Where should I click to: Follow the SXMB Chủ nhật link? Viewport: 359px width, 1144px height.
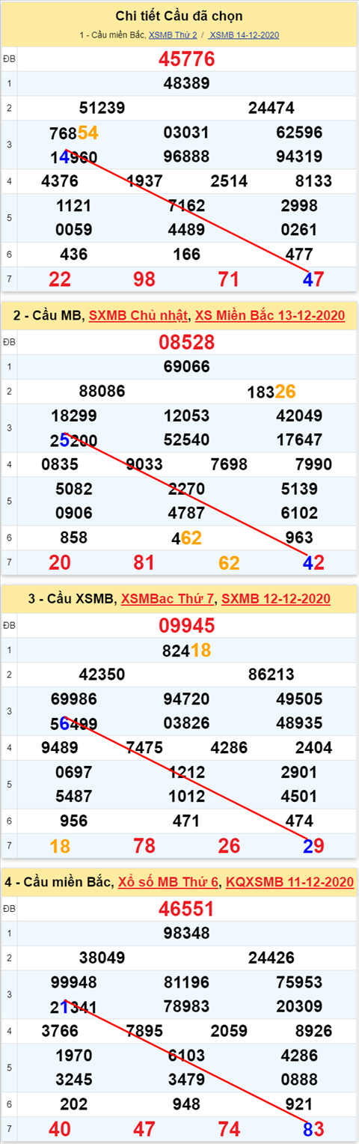coord(138,316)
